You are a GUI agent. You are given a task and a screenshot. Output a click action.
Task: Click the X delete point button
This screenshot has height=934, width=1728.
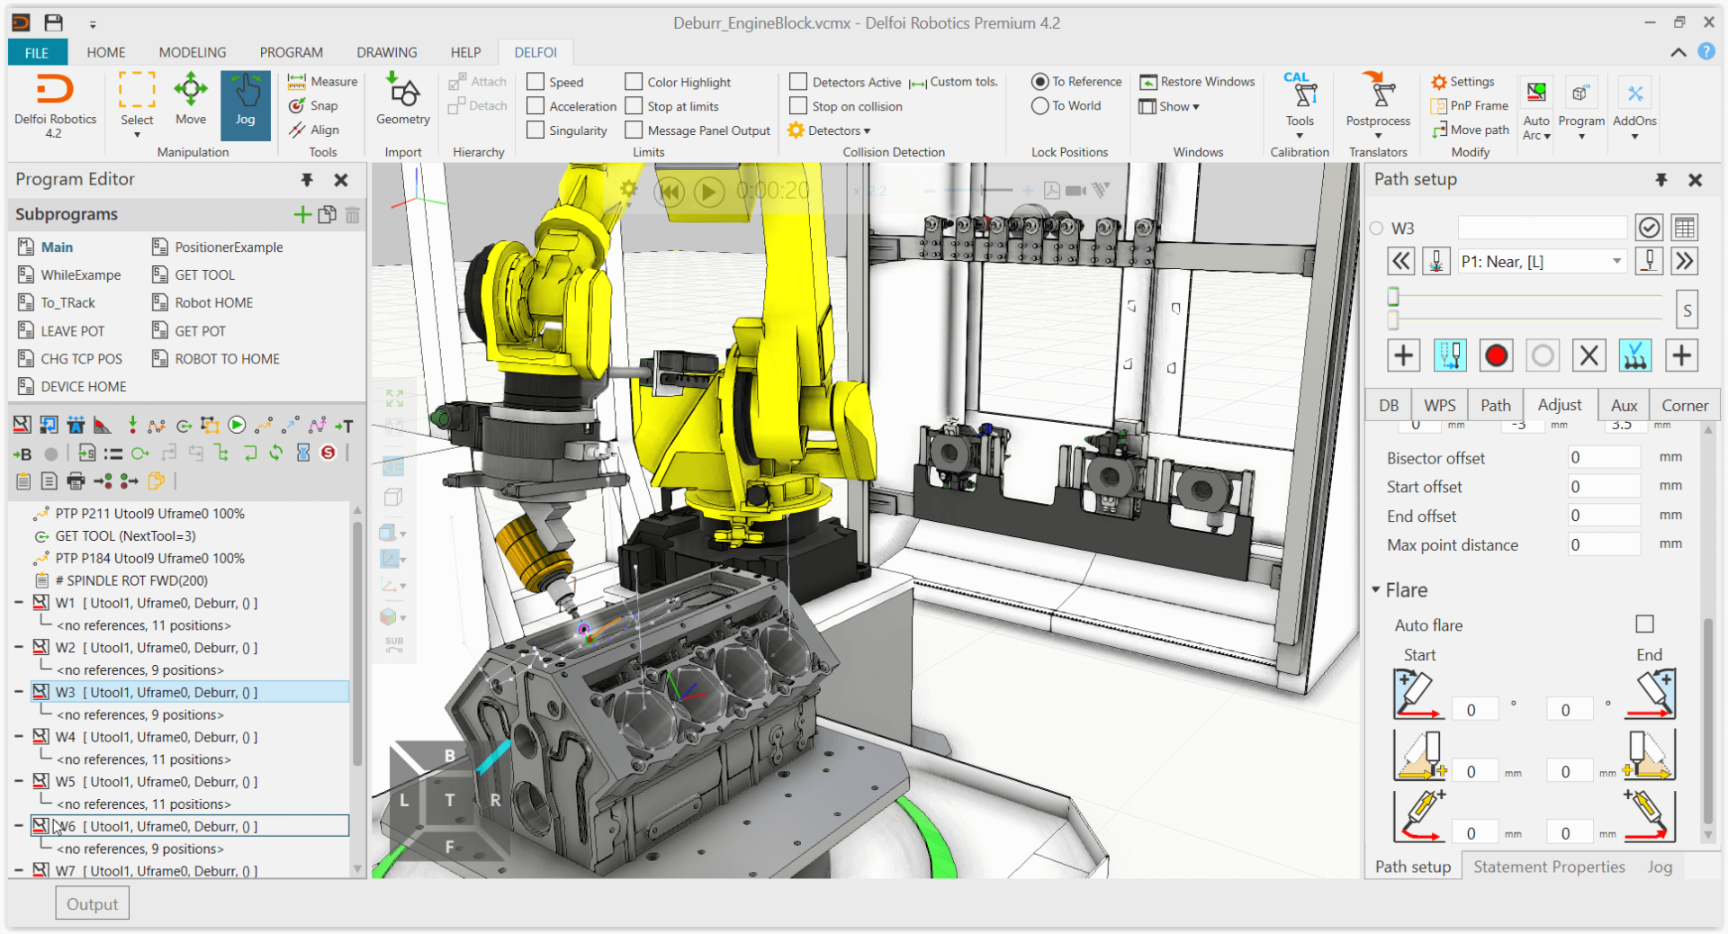pyautogui.click(x=1588, y=355)
